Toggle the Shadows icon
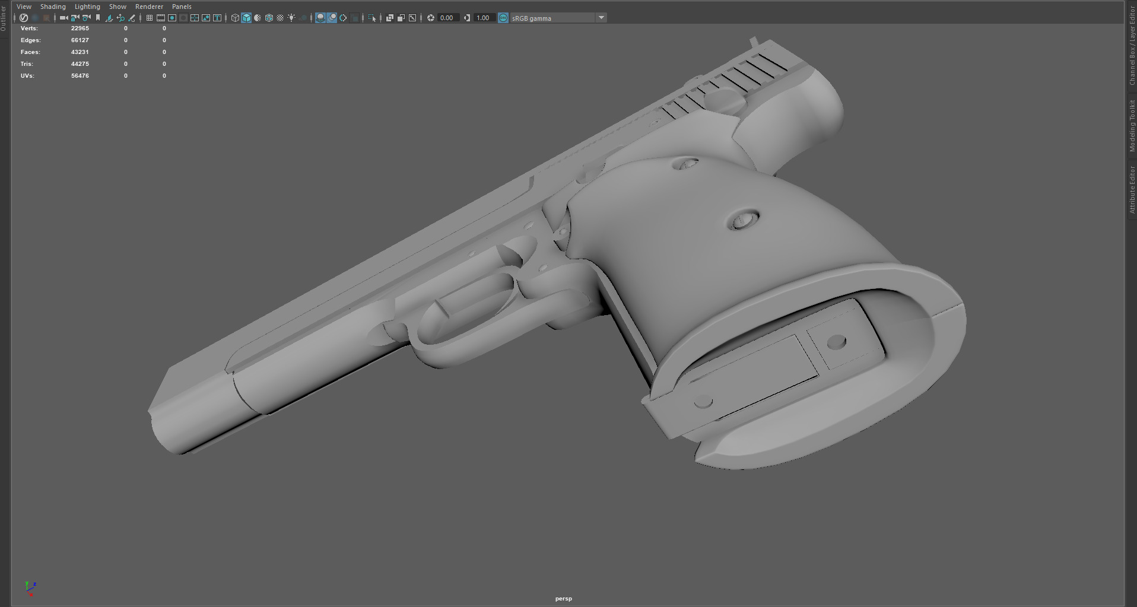Image resolution: width=1137 pixels, height=607 pixels. click(x=303, y=18)
